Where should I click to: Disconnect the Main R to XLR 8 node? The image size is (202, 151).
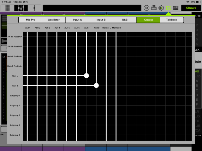tap(96, 85)
